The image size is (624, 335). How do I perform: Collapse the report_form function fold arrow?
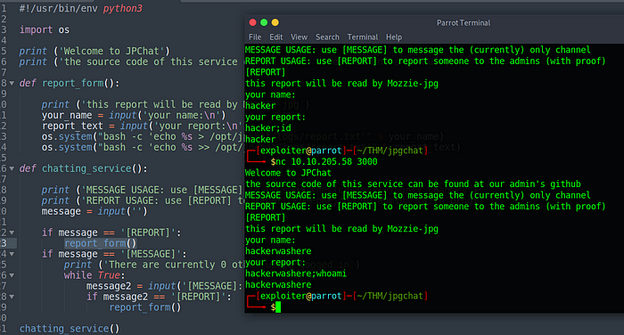[12, 84]
